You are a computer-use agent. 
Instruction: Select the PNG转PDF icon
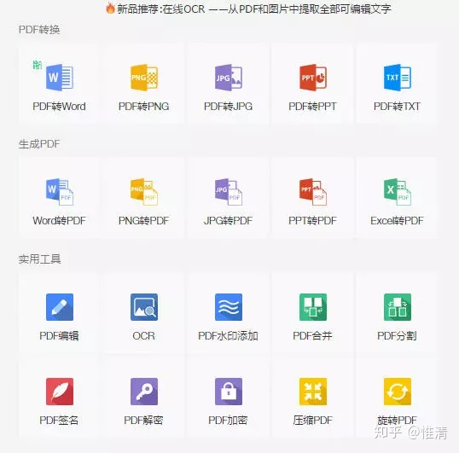point(144,192)
